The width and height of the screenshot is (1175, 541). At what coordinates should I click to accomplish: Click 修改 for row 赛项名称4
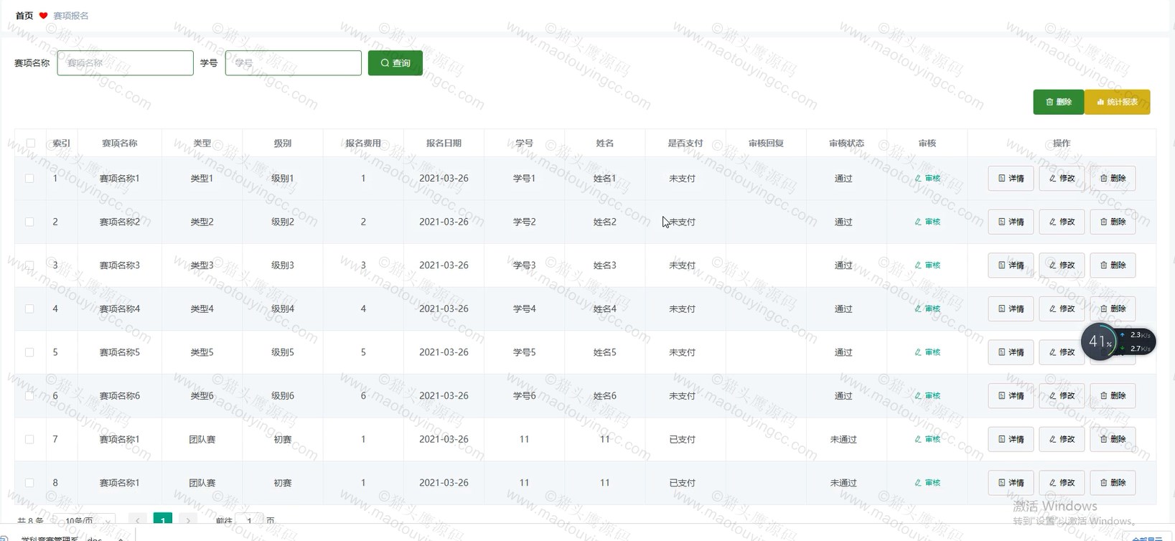pos(1062,309)
